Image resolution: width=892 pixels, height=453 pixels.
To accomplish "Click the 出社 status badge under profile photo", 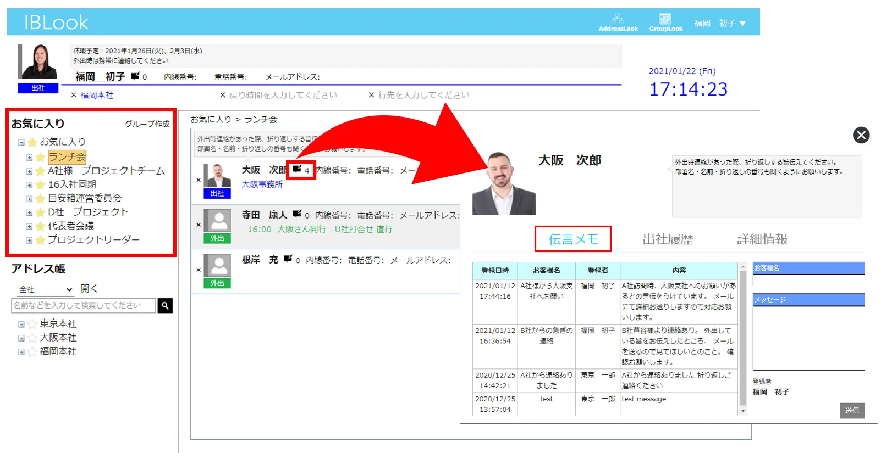I will [38, 88].
